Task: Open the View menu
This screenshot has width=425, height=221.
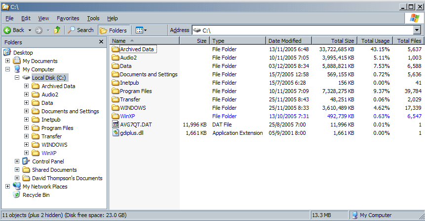Action: click(x=43, y=18)
